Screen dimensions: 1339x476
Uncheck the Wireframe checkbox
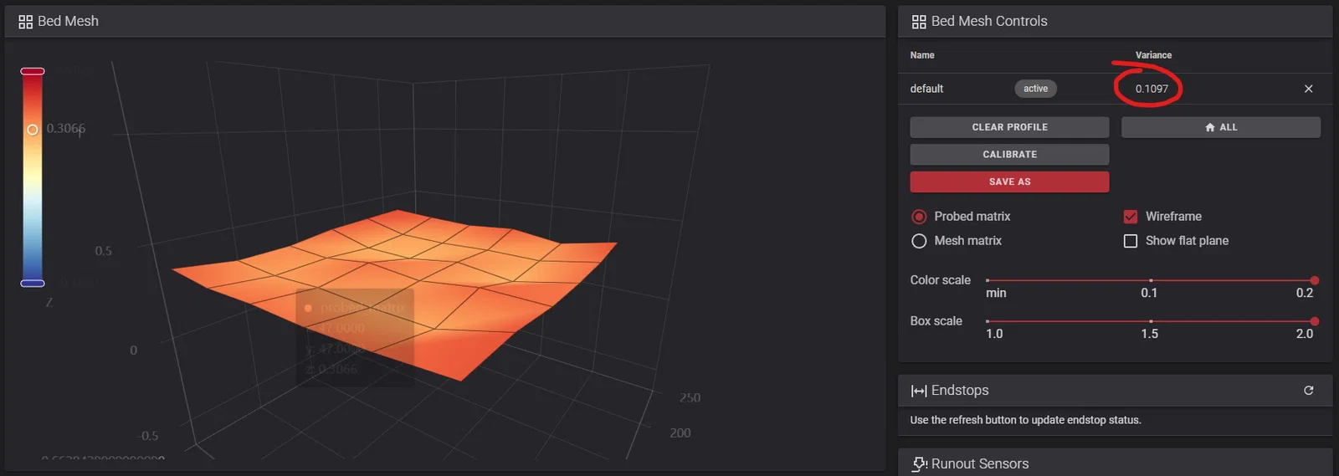click(x=1131, y=217)
